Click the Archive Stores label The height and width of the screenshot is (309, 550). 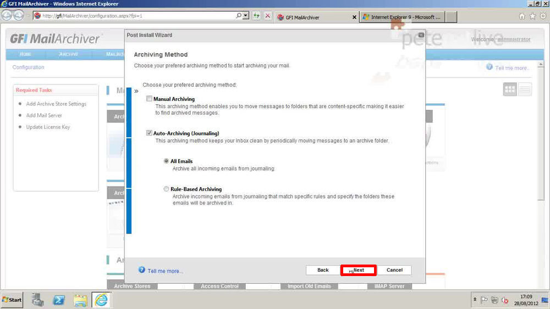tap(132, 286)
